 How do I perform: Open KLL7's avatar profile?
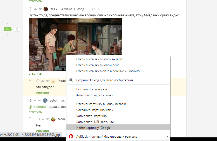click(46, 9)
